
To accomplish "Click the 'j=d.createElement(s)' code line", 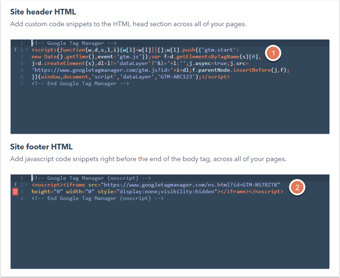I will (140, 63).
